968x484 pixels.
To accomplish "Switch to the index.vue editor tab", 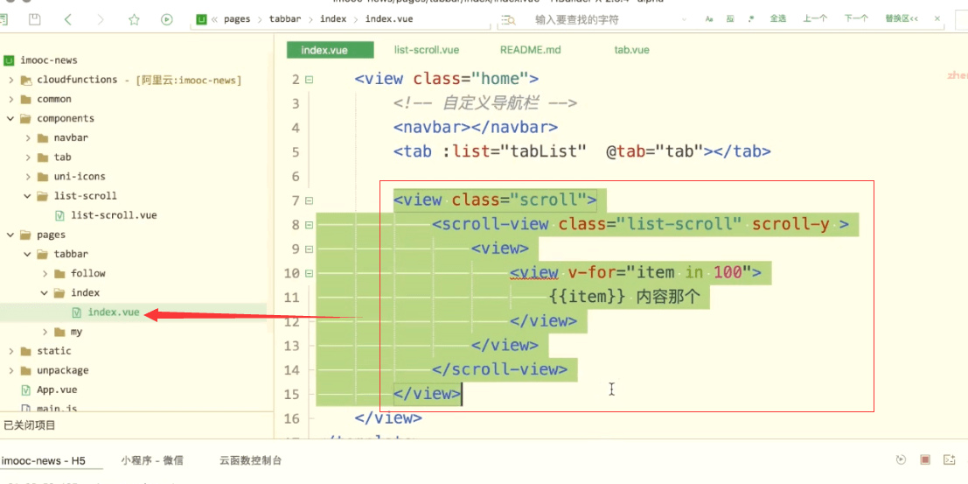I will (331, 50).
